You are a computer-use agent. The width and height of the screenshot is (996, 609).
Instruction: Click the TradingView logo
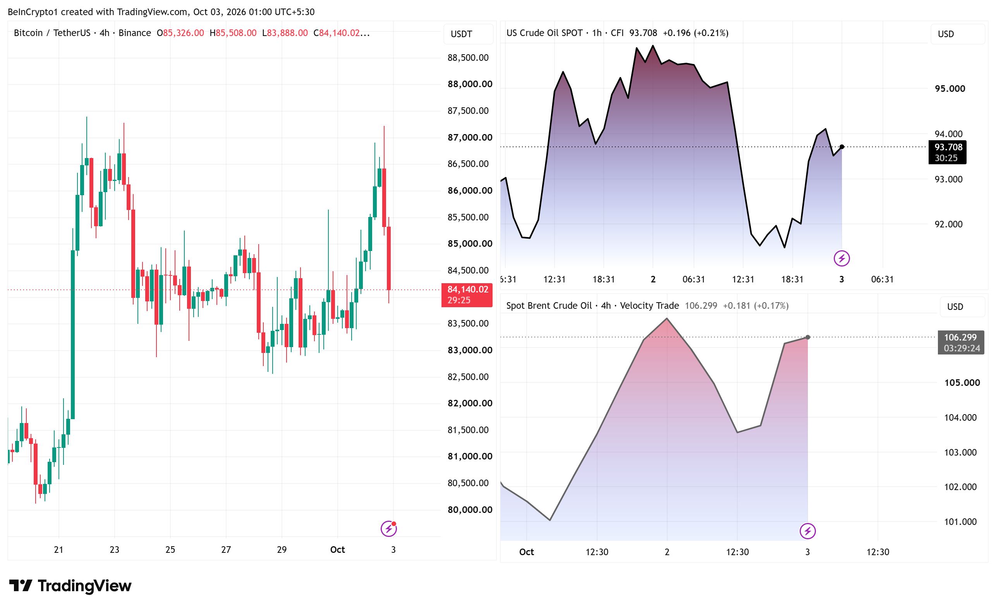(x=70, y=585)
